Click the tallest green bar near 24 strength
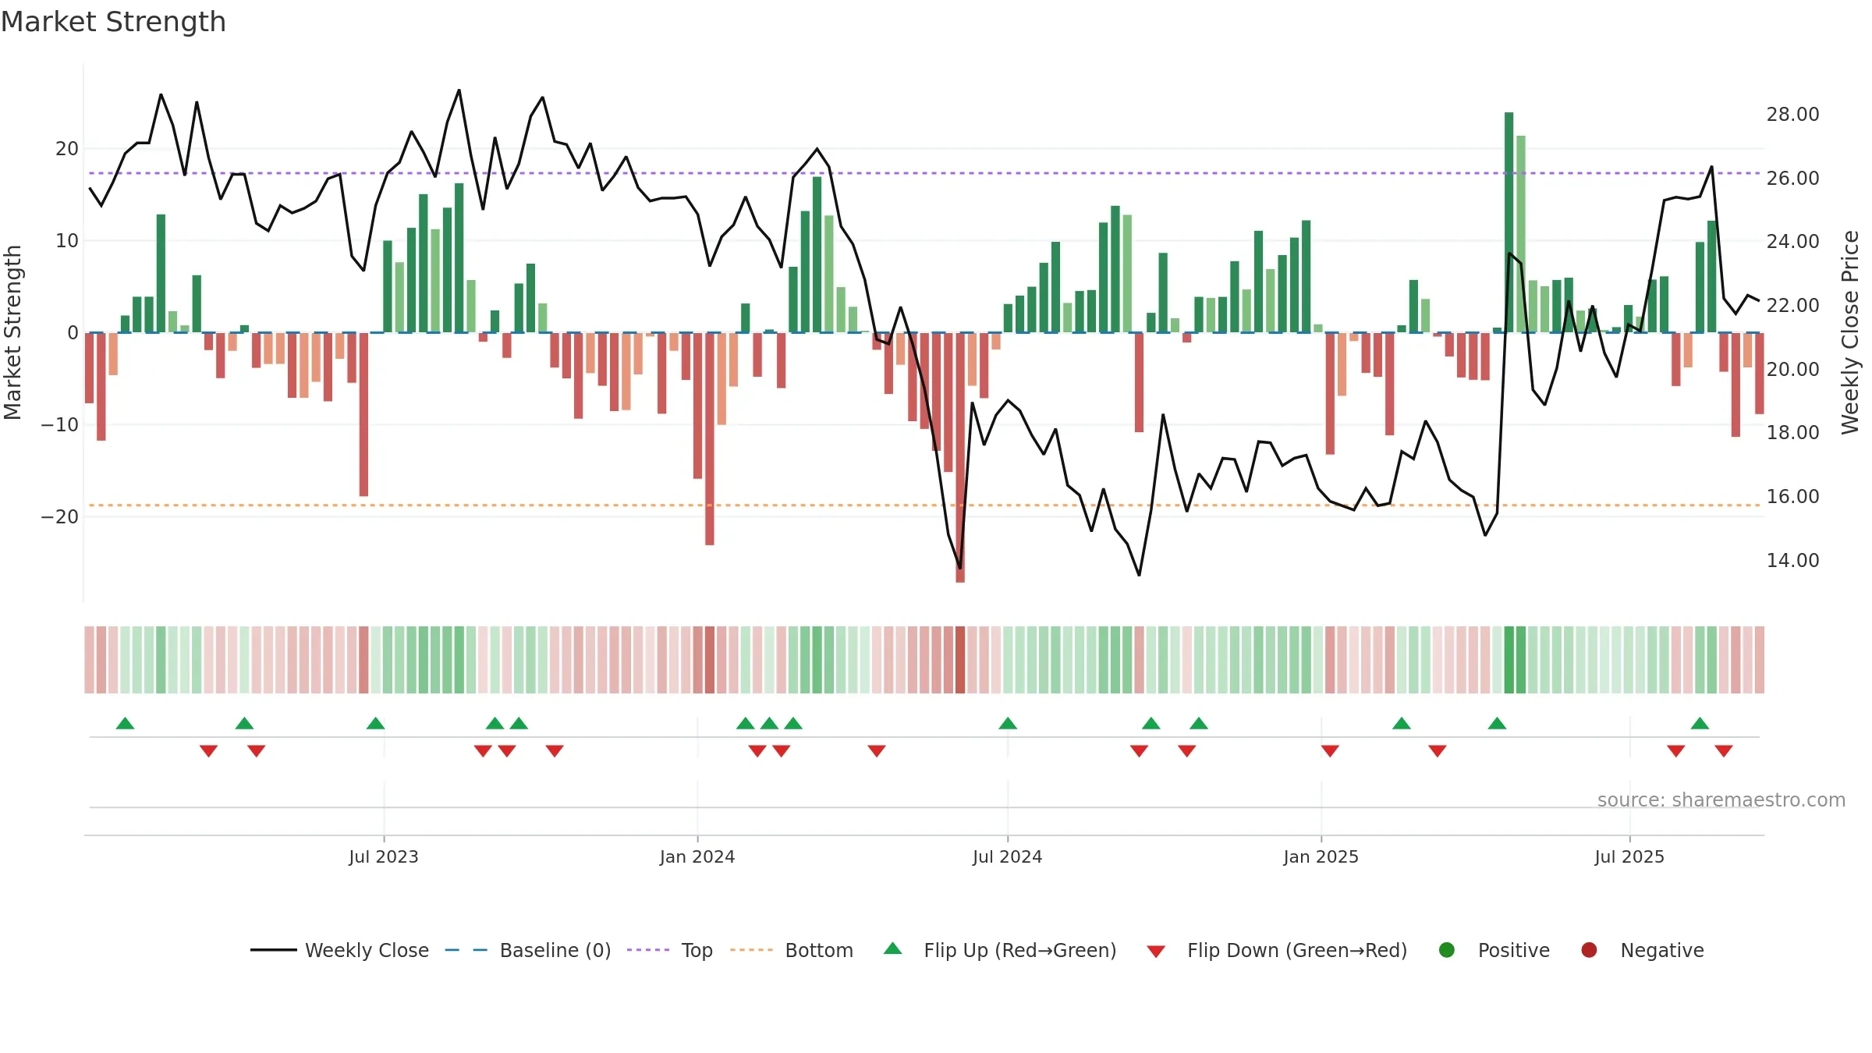This screenshot has width=1872, height=1053. pyautogui.click(x=1509, y=222)
